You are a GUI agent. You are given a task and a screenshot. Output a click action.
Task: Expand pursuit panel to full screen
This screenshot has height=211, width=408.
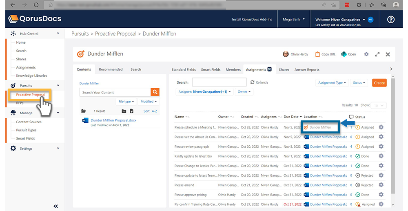click(377, 54)
